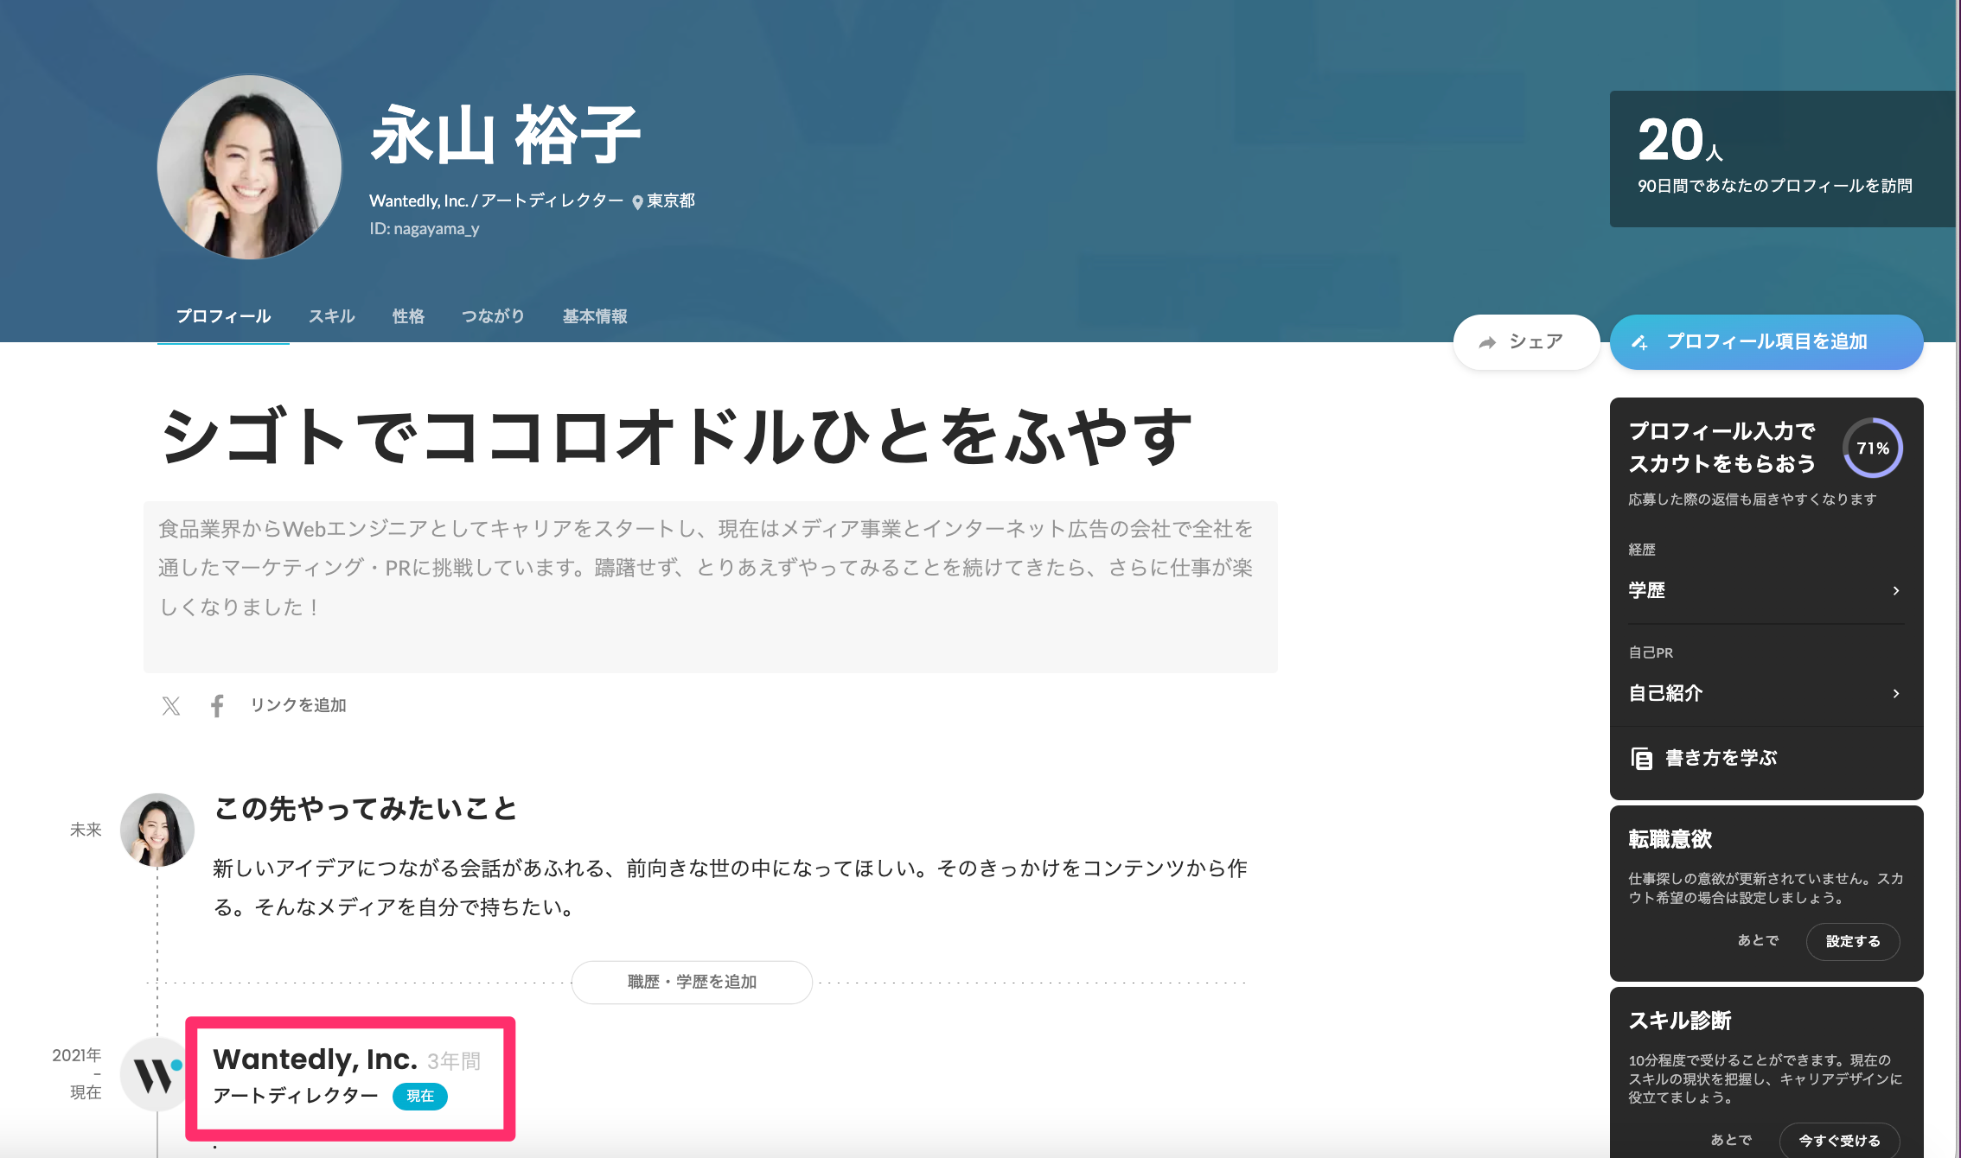Click 今すぐ受ける in スキル診断 card
1961x1158 pixels.
tap(1840, 1141)
